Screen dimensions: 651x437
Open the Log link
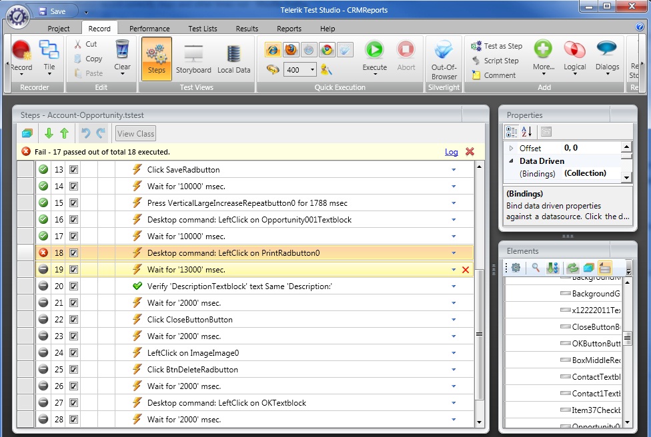pos(452,152)
